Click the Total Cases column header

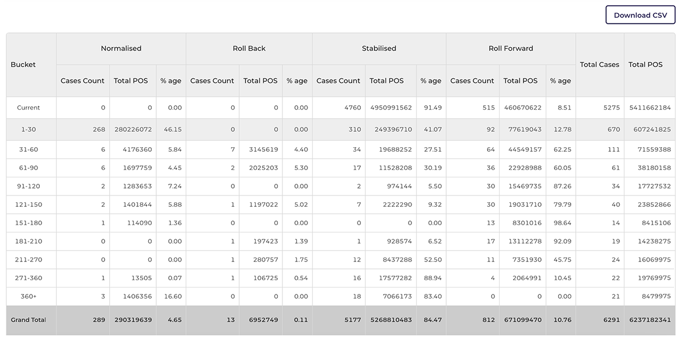600,64
